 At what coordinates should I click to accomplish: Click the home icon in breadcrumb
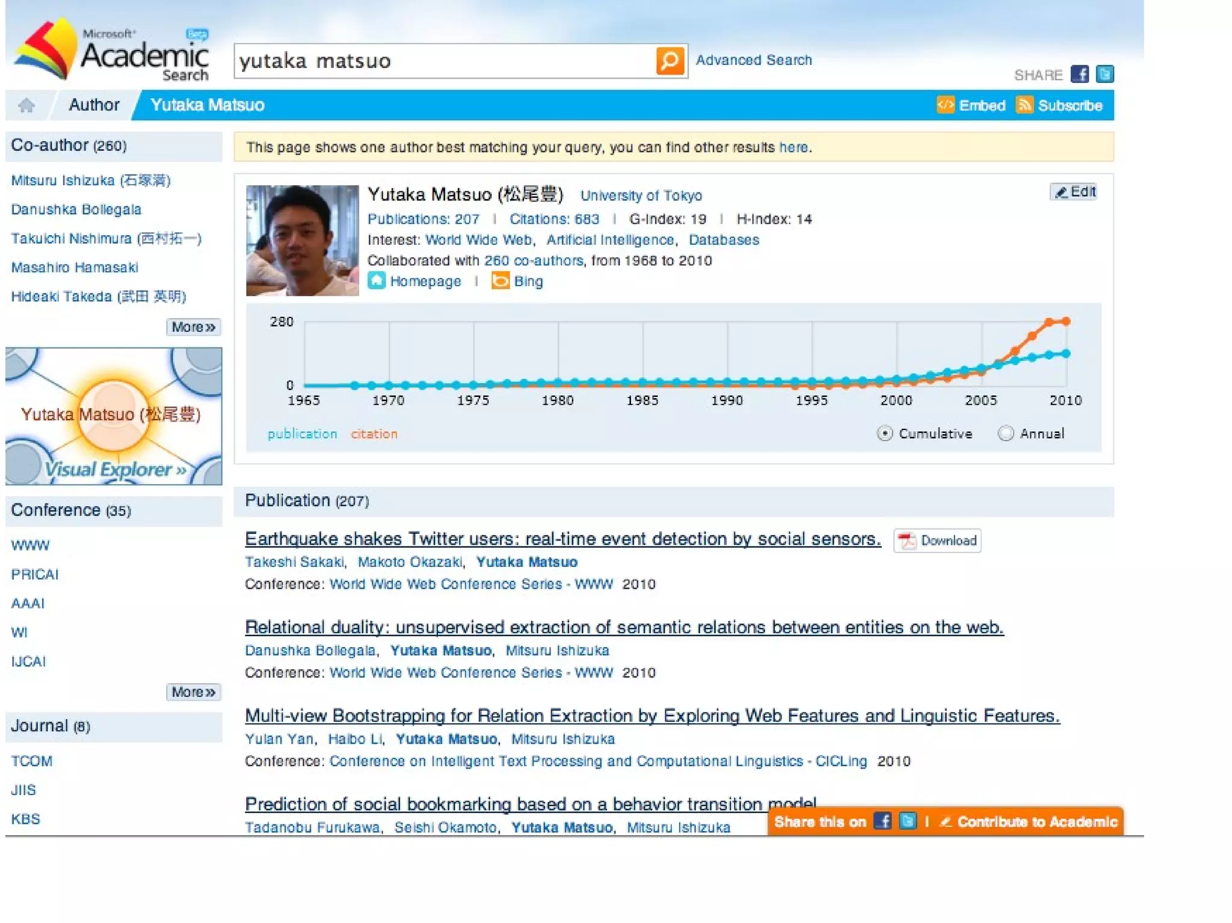tap(26, 106)
